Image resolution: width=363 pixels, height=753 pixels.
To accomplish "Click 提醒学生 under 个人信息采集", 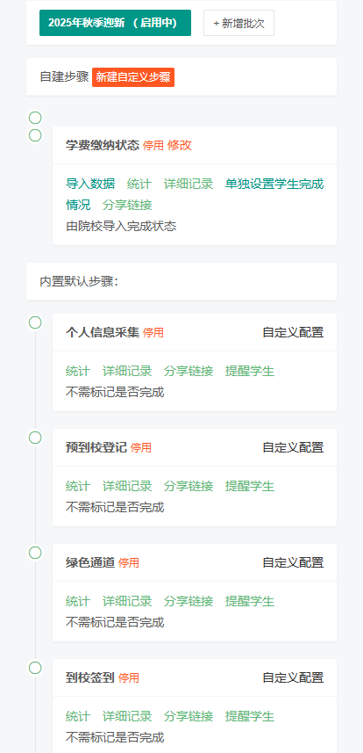I will pos(250,371).
